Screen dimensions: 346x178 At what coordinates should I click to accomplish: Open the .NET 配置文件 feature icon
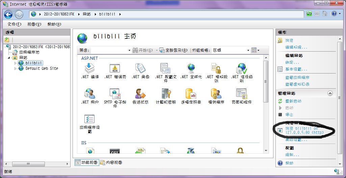[x=165, y=68]
